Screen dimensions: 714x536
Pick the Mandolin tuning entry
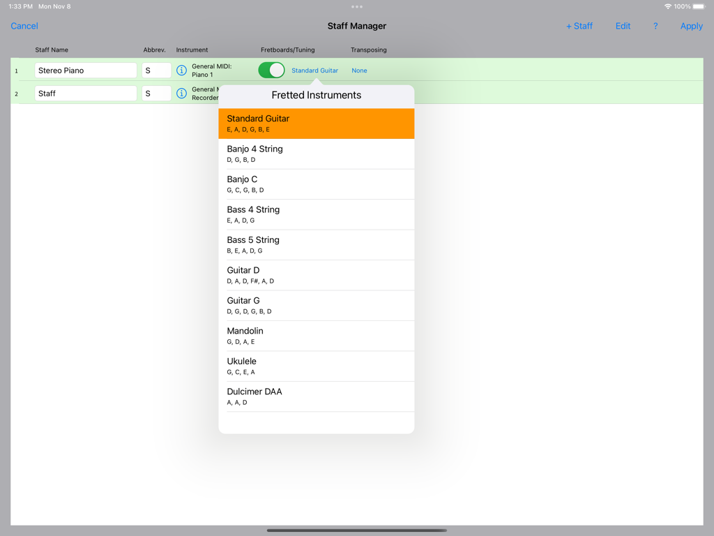point(316,336)
